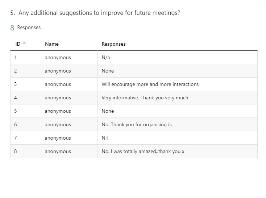Click question 5 title about future meetings
The width and height of the screenshot is (266, 198).
pos(95,13)
